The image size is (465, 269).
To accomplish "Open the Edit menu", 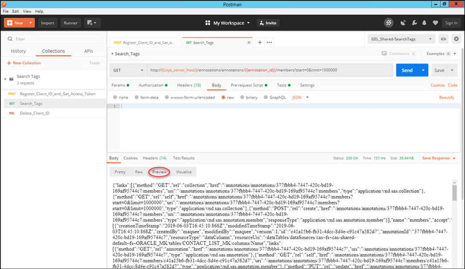I will [x=15, y=11].
